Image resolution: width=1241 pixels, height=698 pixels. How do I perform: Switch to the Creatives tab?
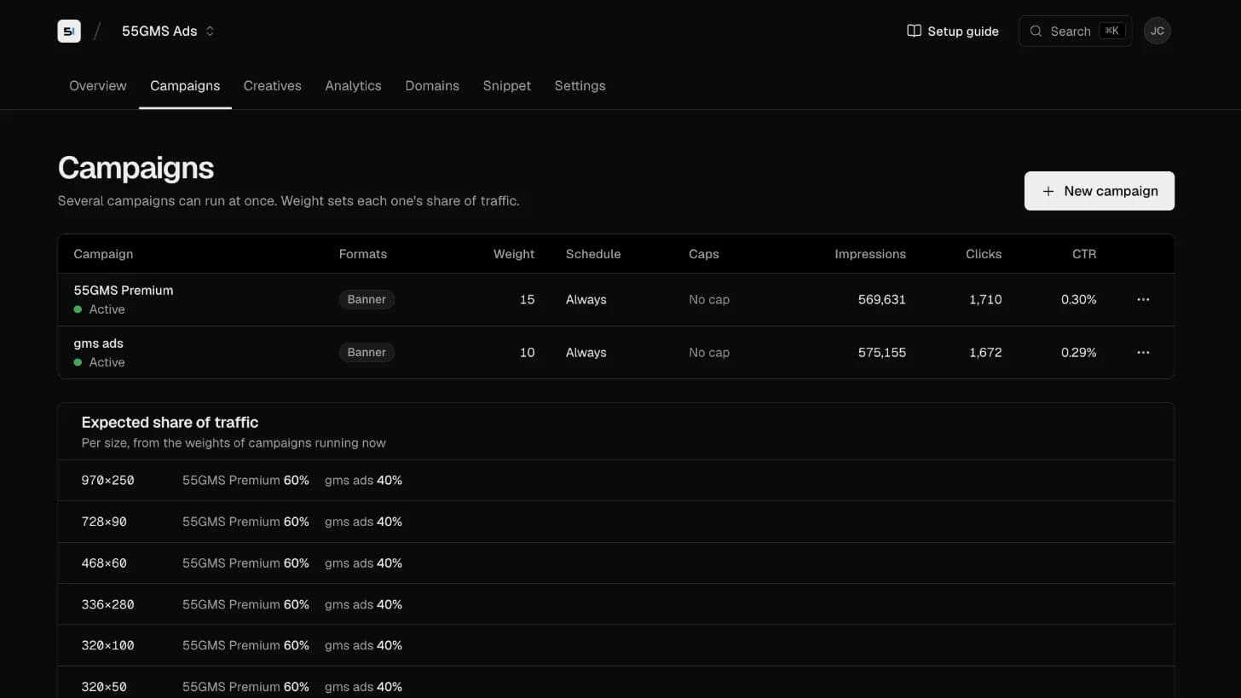(273, 85)
